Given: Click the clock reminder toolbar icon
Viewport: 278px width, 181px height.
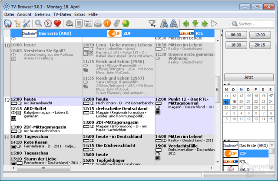Looking at the screenshot, I should tap(48, 23).
